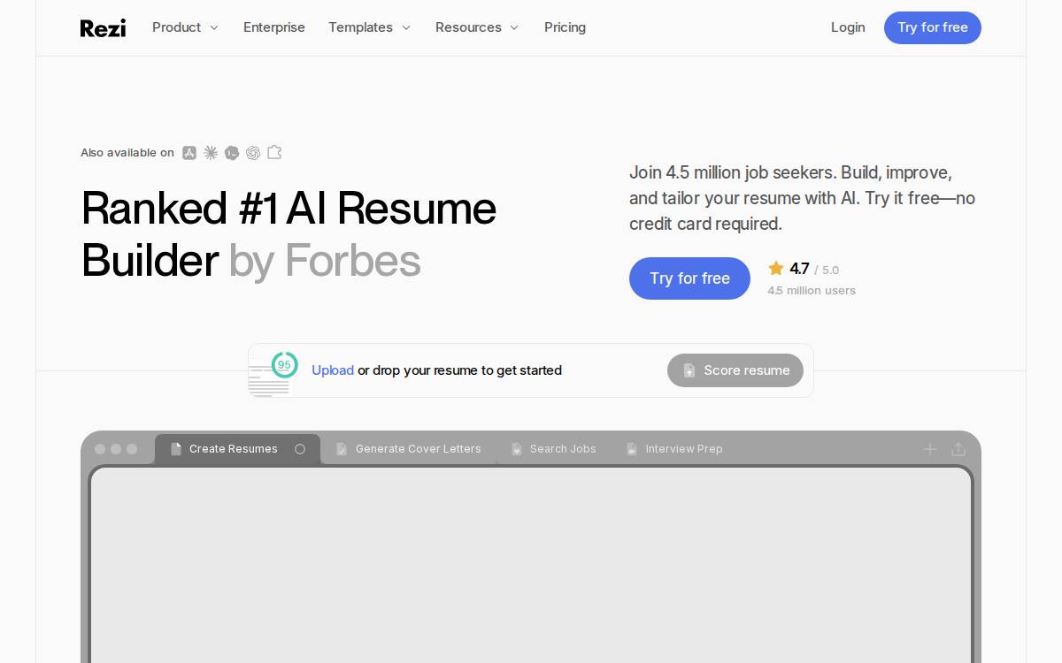Select the Create Resumes tab

click(237, 449)
